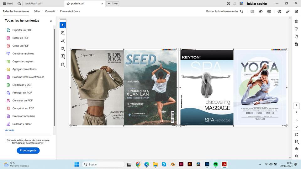The width and height of the screenshot is (301, 169).
Task: Switch to the portada.pdf tab
Action: click(78, 3)
